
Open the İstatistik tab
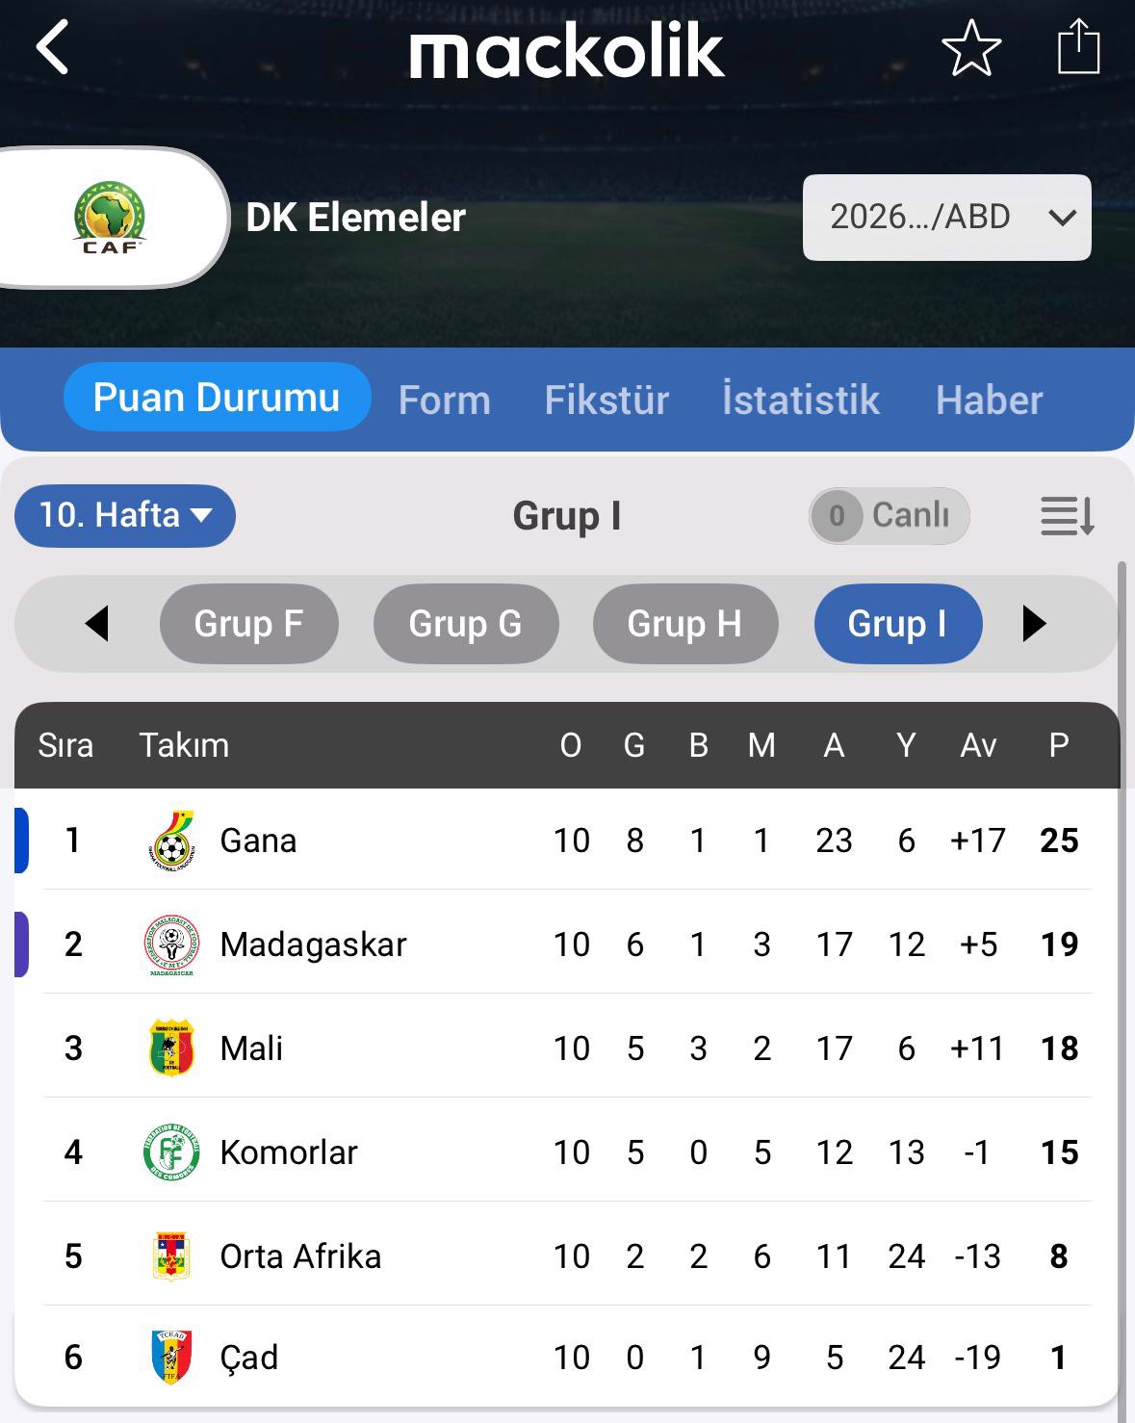click(x=801, y=401)
